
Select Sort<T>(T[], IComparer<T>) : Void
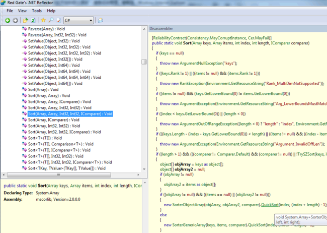point(59,150)
